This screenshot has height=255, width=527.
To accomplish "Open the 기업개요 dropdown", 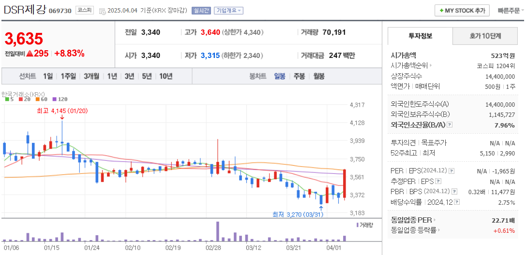I will pos(228,11).
